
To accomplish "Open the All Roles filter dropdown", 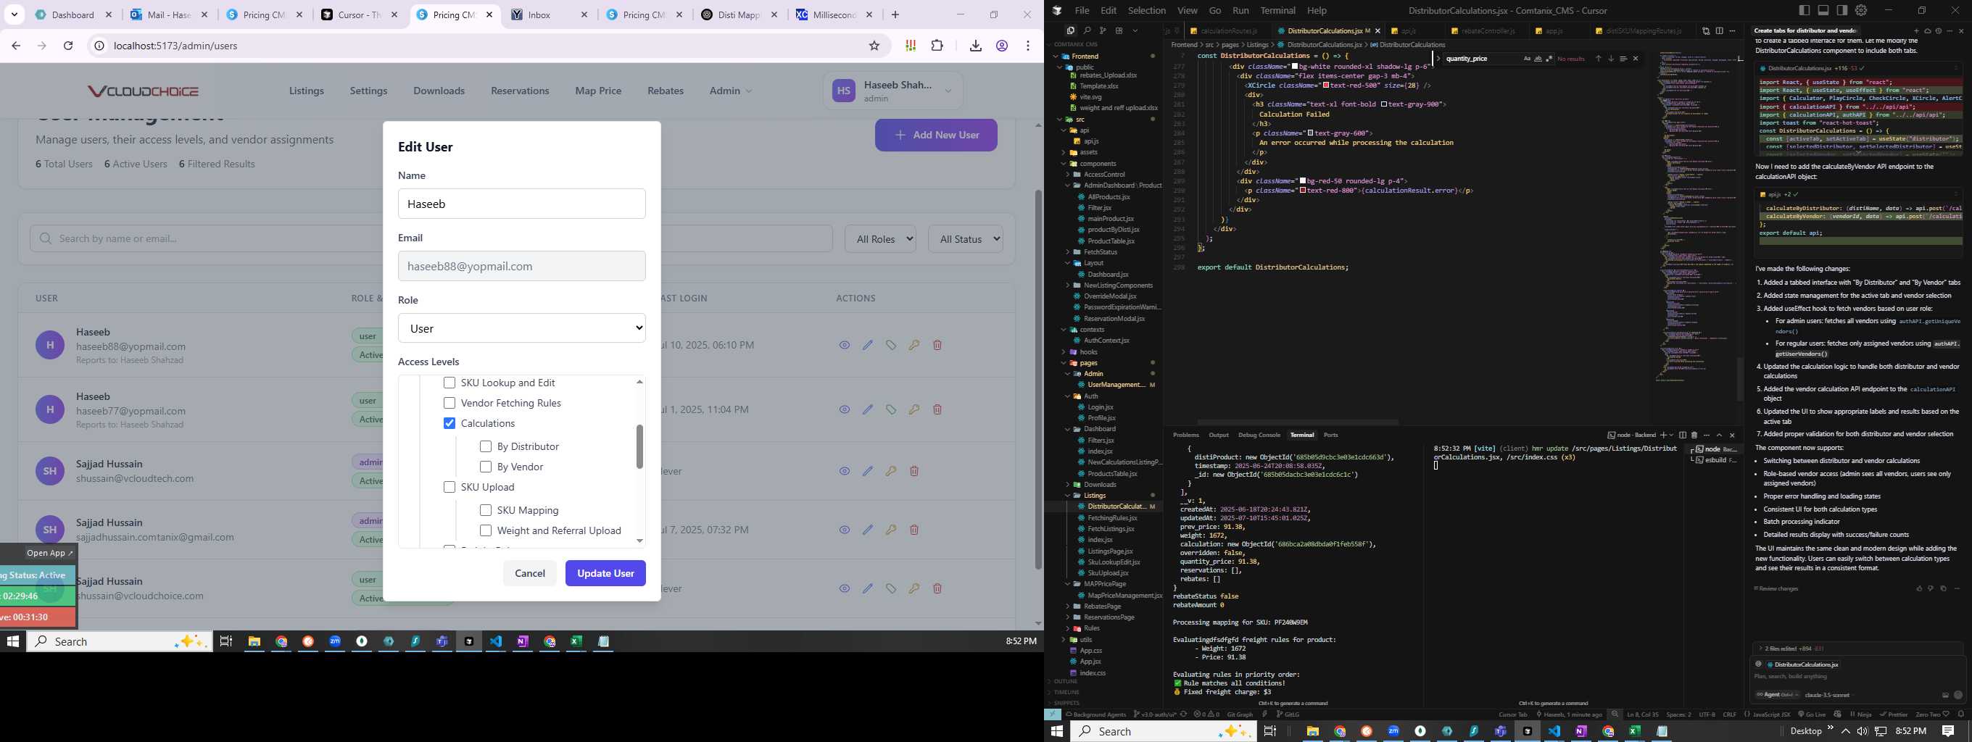I will pyautogui.click(x=880, y=238).
